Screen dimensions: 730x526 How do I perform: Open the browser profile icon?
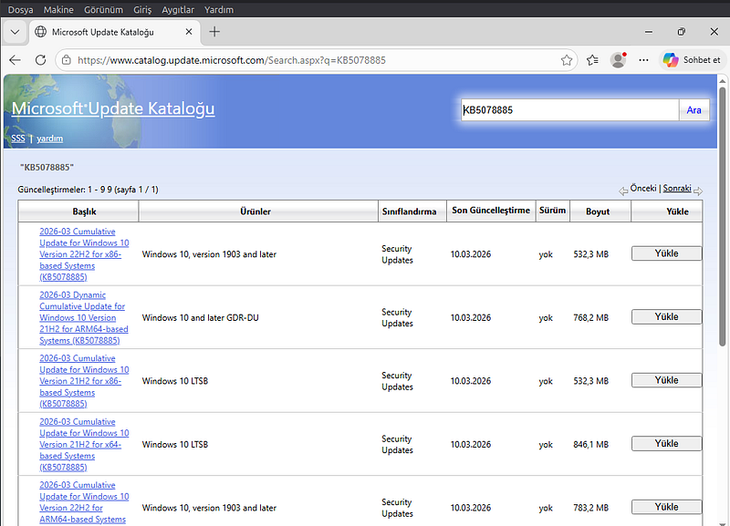[x=619, y=60]
